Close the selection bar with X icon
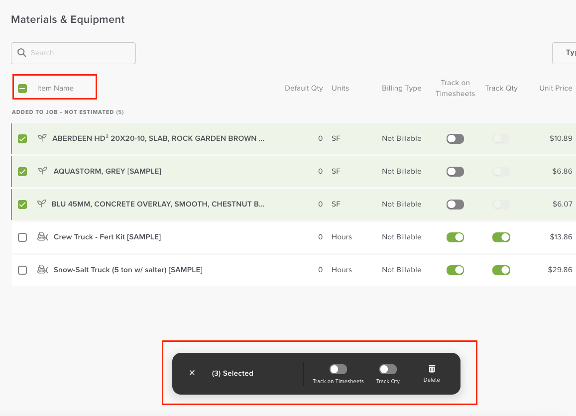Viewport: 576px width, 416px height. pos(192,373)
